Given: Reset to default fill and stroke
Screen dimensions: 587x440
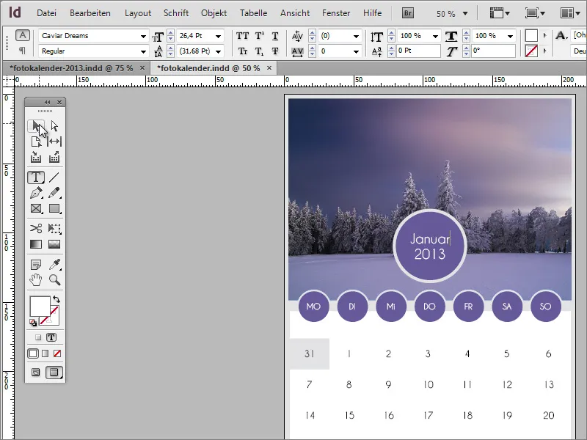Looking at the screenshot, I should [33, 323].
